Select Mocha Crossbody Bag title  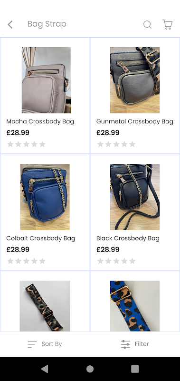point(40,121)
